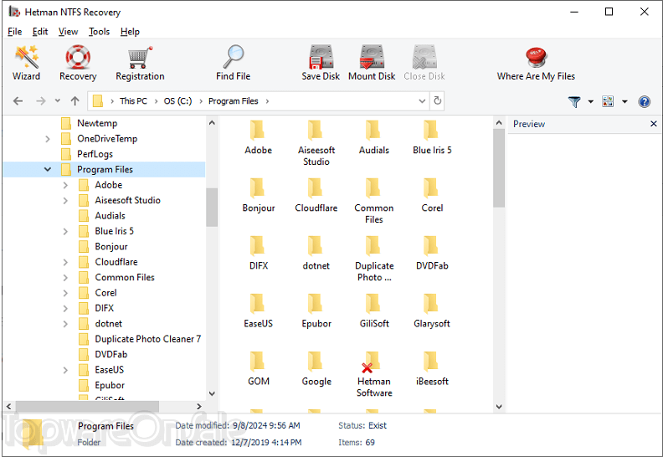The image size is (663, 457).
Task: Navigate up one folder level
Action: coord(75,101)
